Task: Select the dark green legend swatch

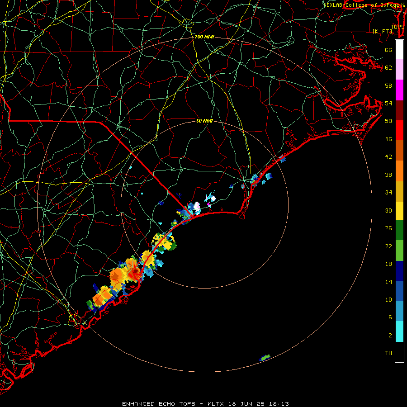Action: pyautogui.click(x=399, y=230)
